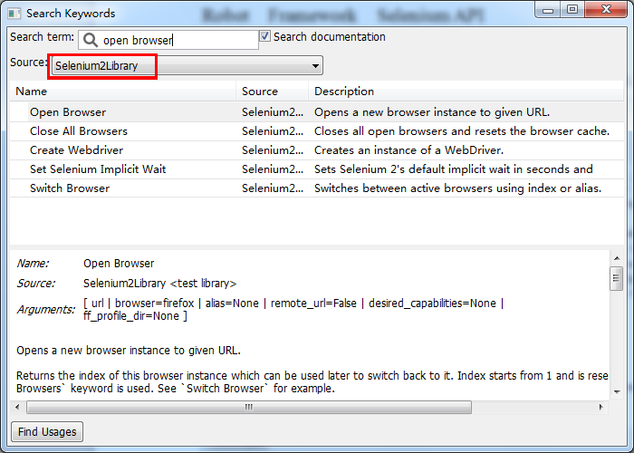634x453 pixels.
Task: Click the magnifier icon in search field
Action: (90, 40)
